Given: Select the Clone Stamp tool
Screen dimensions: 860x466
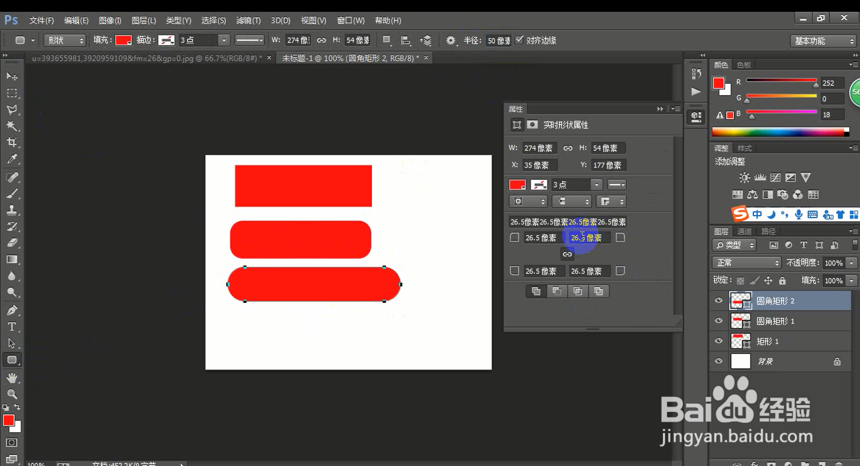Looking at the screenshot, I should 12,210.
